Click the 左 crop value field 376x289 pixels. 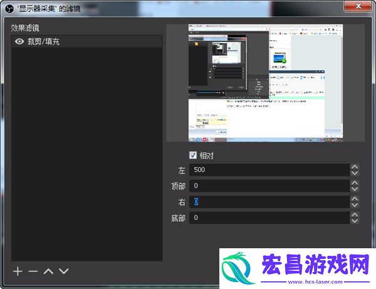(269, 170)
